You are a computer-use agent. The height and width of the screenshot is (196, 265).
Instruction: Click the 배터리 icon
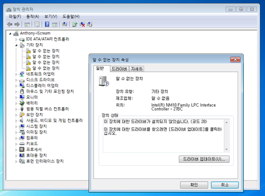(x=22, y=103)
